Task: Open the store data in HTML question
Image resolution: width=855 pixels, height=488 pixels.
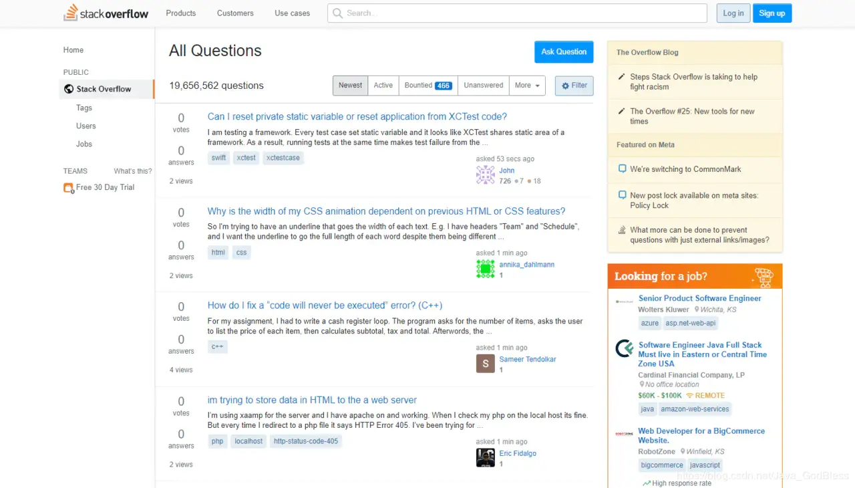Action: coord(312,400)
